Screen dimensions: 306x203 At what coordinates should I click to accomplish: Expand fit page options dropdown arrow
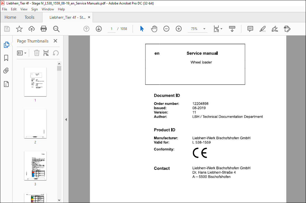[x=221, y=29]
